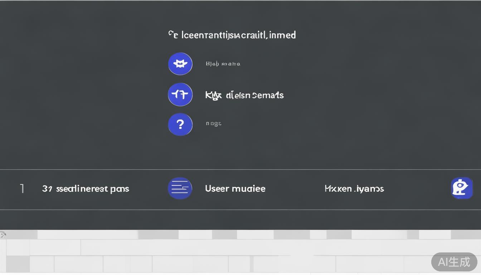Open the blue question mark icon
Viewport: 481px width, 275px height.
pyautogui.click(x=180, y=125)
